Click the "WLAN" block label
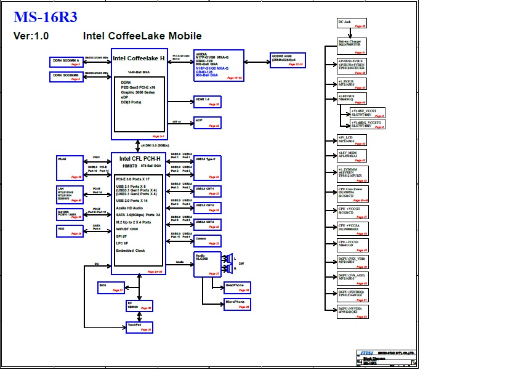This screenshot has width=524, height=370. click(62, 159)
